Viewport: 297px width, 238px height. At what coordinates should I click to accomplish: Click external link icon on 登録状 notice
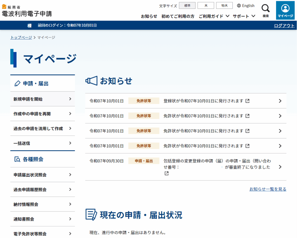click(247, 101)
